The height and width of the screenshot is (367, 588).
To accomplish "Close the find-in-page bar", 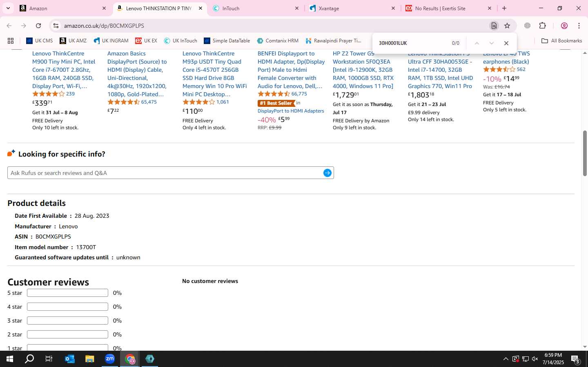I will click(506, 43).
